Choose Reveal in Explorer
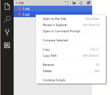 71,25
